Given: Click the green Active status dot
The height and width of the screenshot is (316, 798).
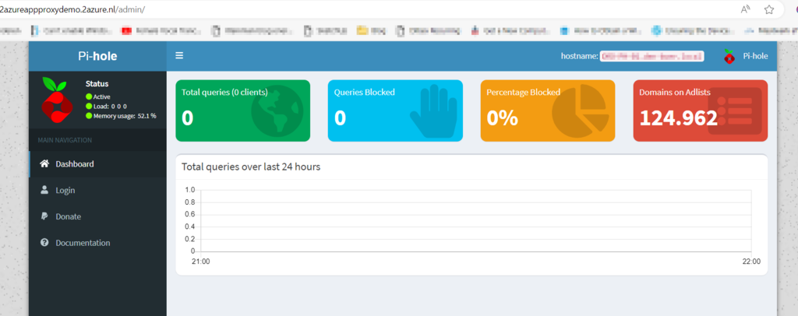Looking at the screenshot, I should [89, 97].
